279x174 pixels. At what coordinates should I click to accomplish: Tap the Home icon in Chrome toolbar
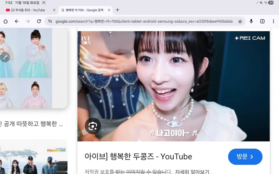pyautogui.click(x=6, y=21)
